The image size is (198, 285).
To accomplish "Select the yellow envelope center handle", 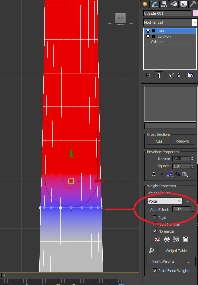I will tap(71, 181).
